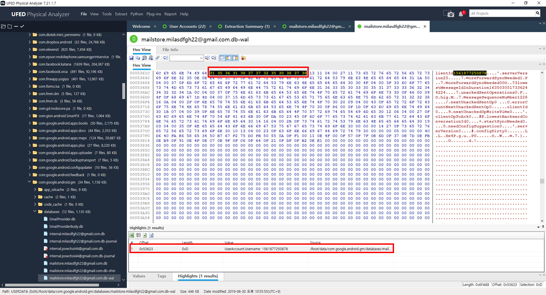
Task: Switch to the Tags tab at bottom
Action: 162,276
